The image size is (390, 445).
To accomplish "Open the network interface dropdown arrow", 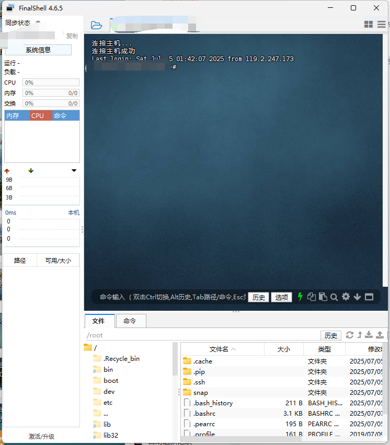I will click(x=74, y=171).
